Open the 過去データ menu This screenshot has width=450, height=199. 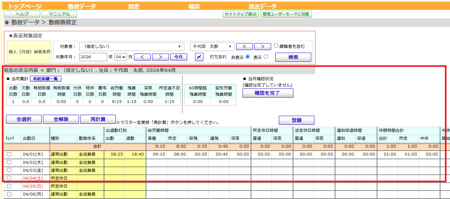pos(263,6)
